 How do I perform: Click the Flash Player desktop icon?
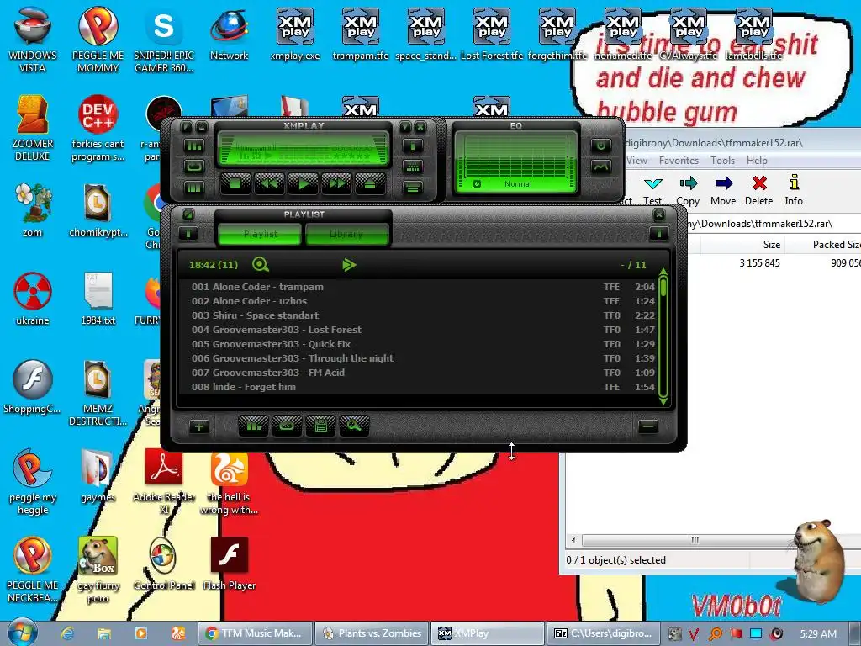(x=230, y=564)
